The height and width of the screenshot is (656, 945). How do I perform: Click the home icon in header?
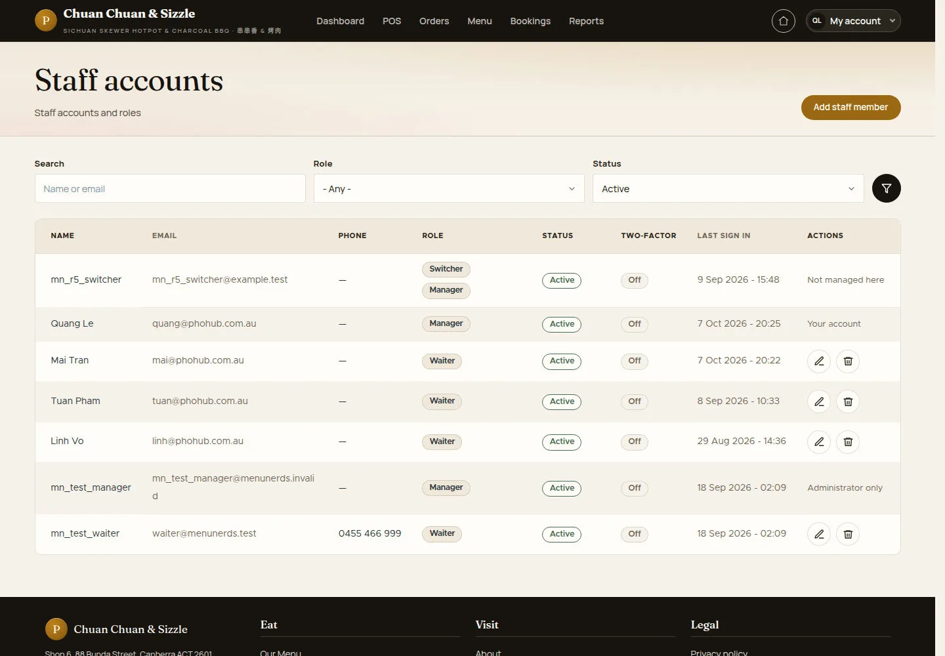(783, 21)
